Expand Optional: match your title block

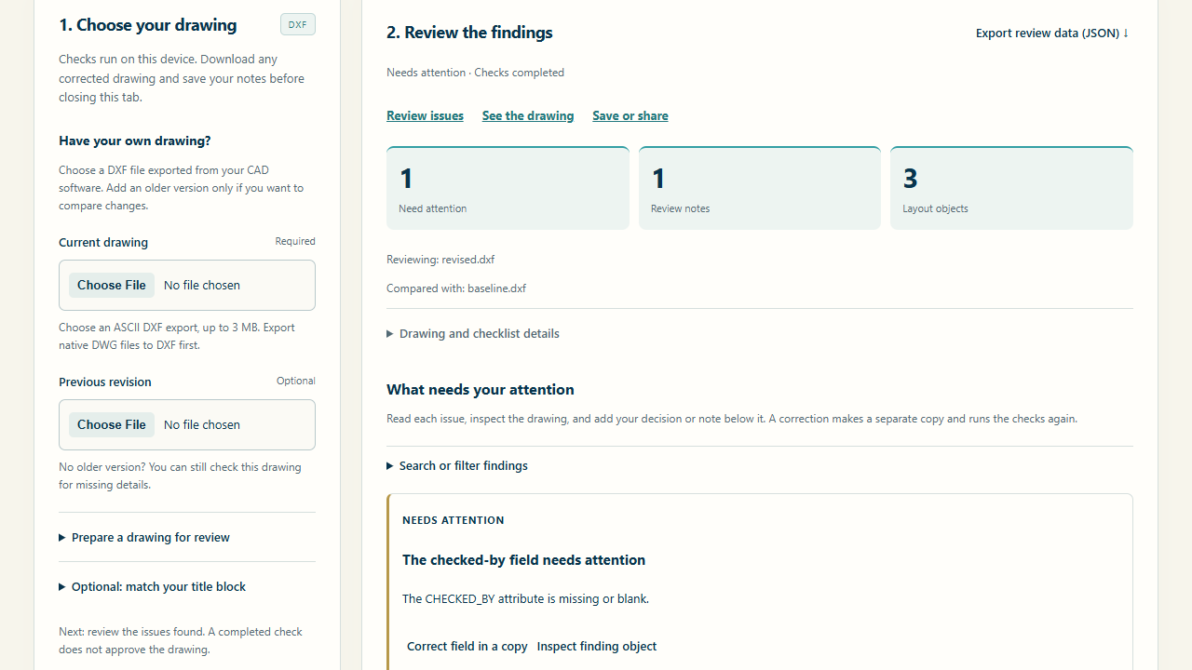153,586
